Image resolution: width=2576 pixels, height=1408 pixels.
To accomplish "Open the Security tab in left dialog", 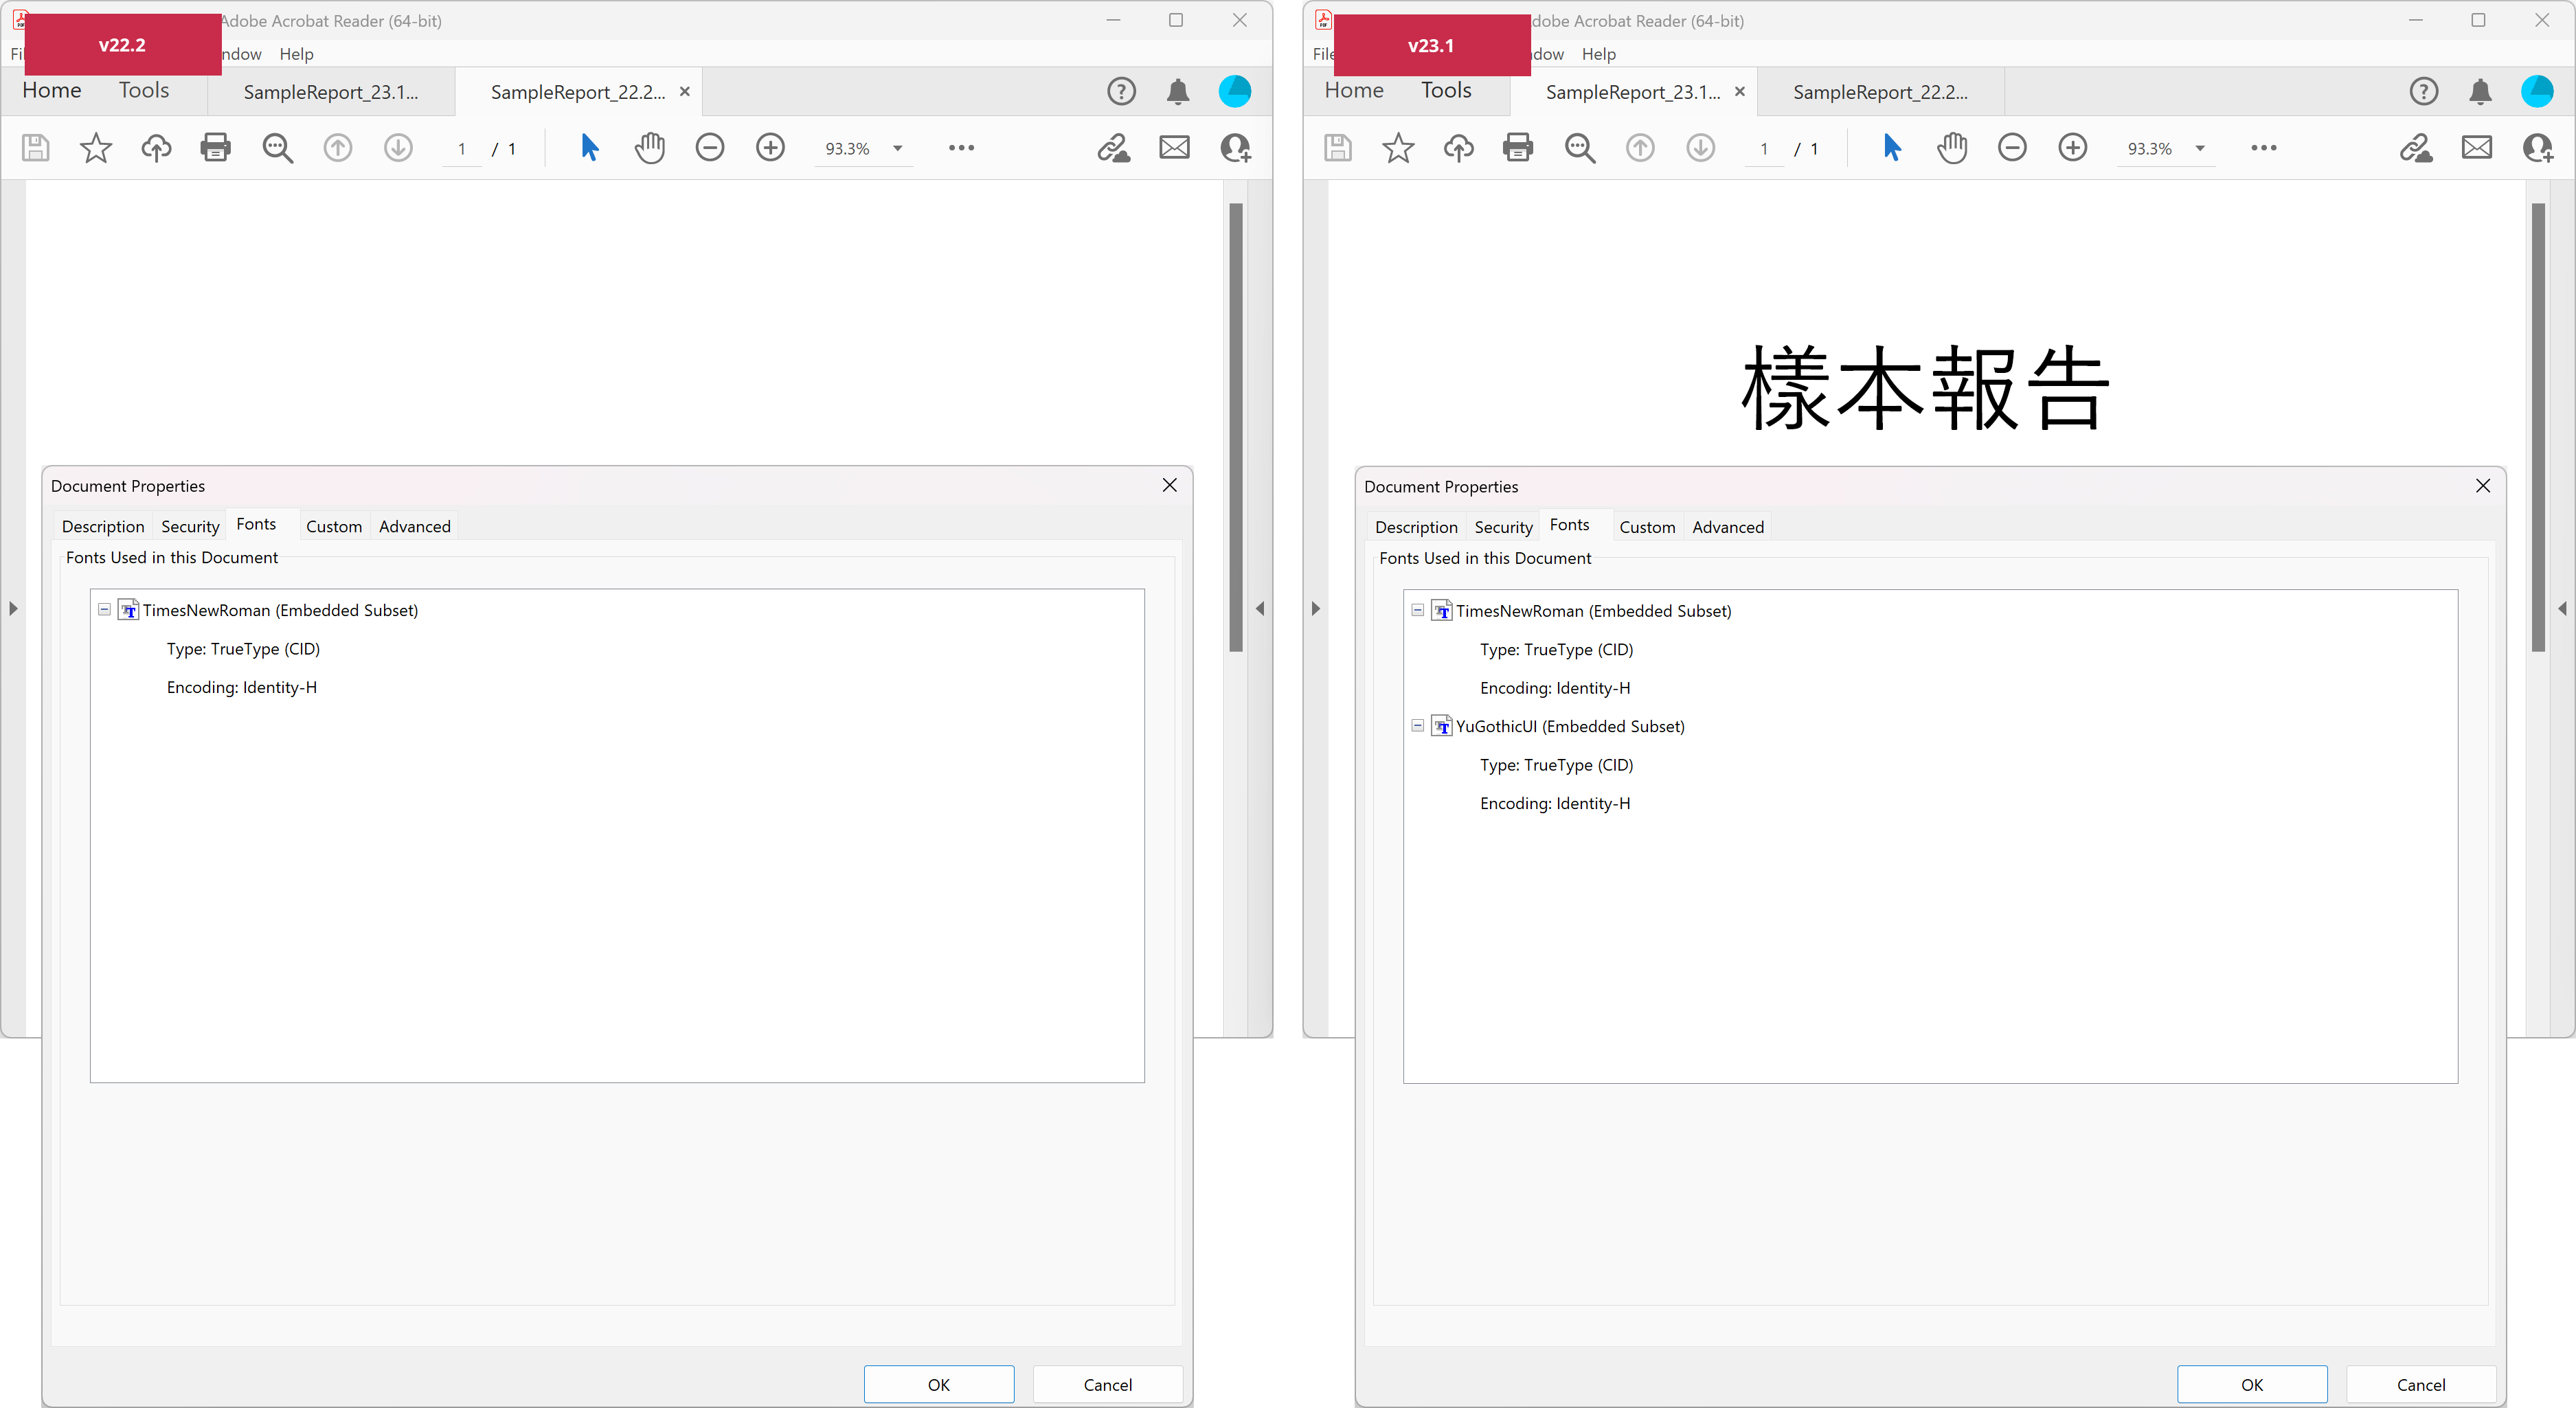I will point(190,527).
